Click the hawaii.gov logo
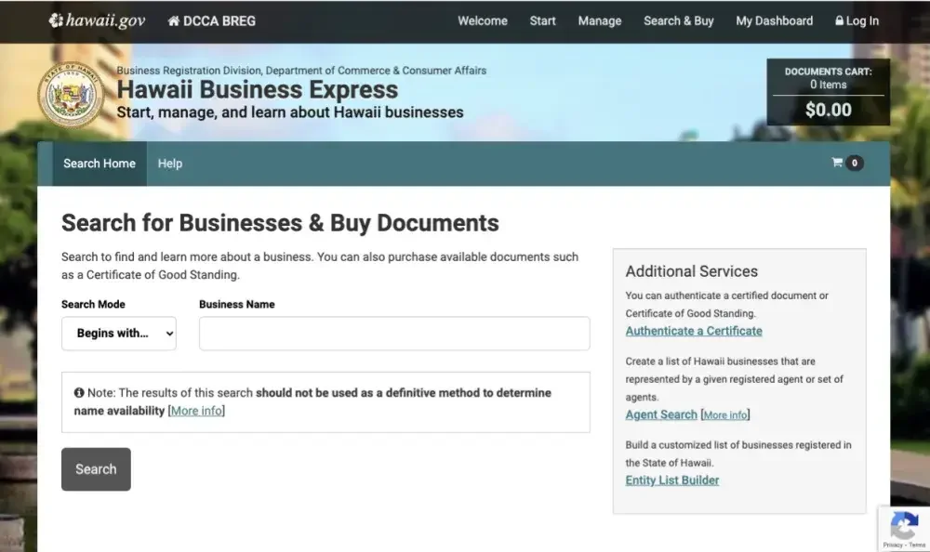Image resolution: width=930 pixels, height=552 pixels. pyautogui.click(x=97, y=20)
